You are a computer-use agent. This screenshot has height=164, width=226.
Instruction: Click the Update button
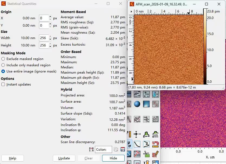(x=64, y=158)
